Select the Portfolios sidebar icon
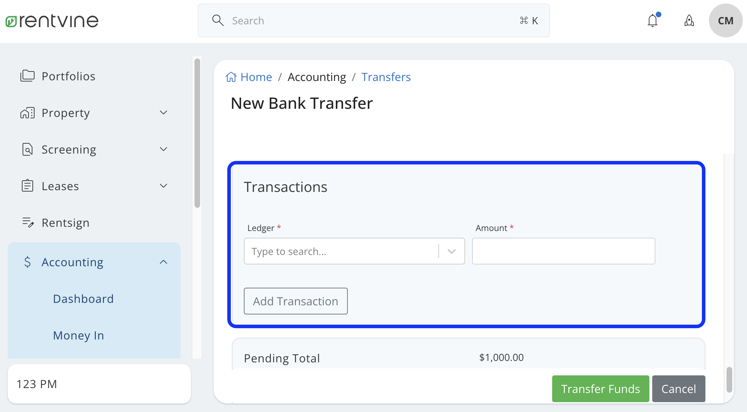This screenshot has height=412, width=747. [27, 76]
